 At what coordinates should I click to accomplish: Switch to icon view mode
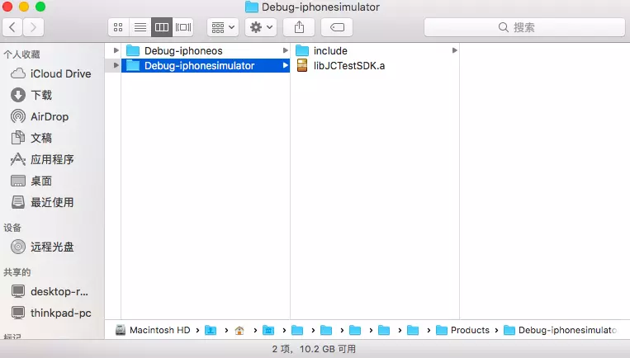coord(119,27)
